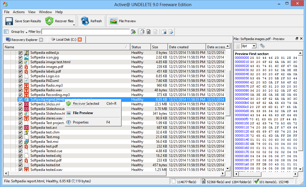The width and height of the screenshot is (306, 187).
Task: Sort by the Name column header
Action: pos(67,47)
